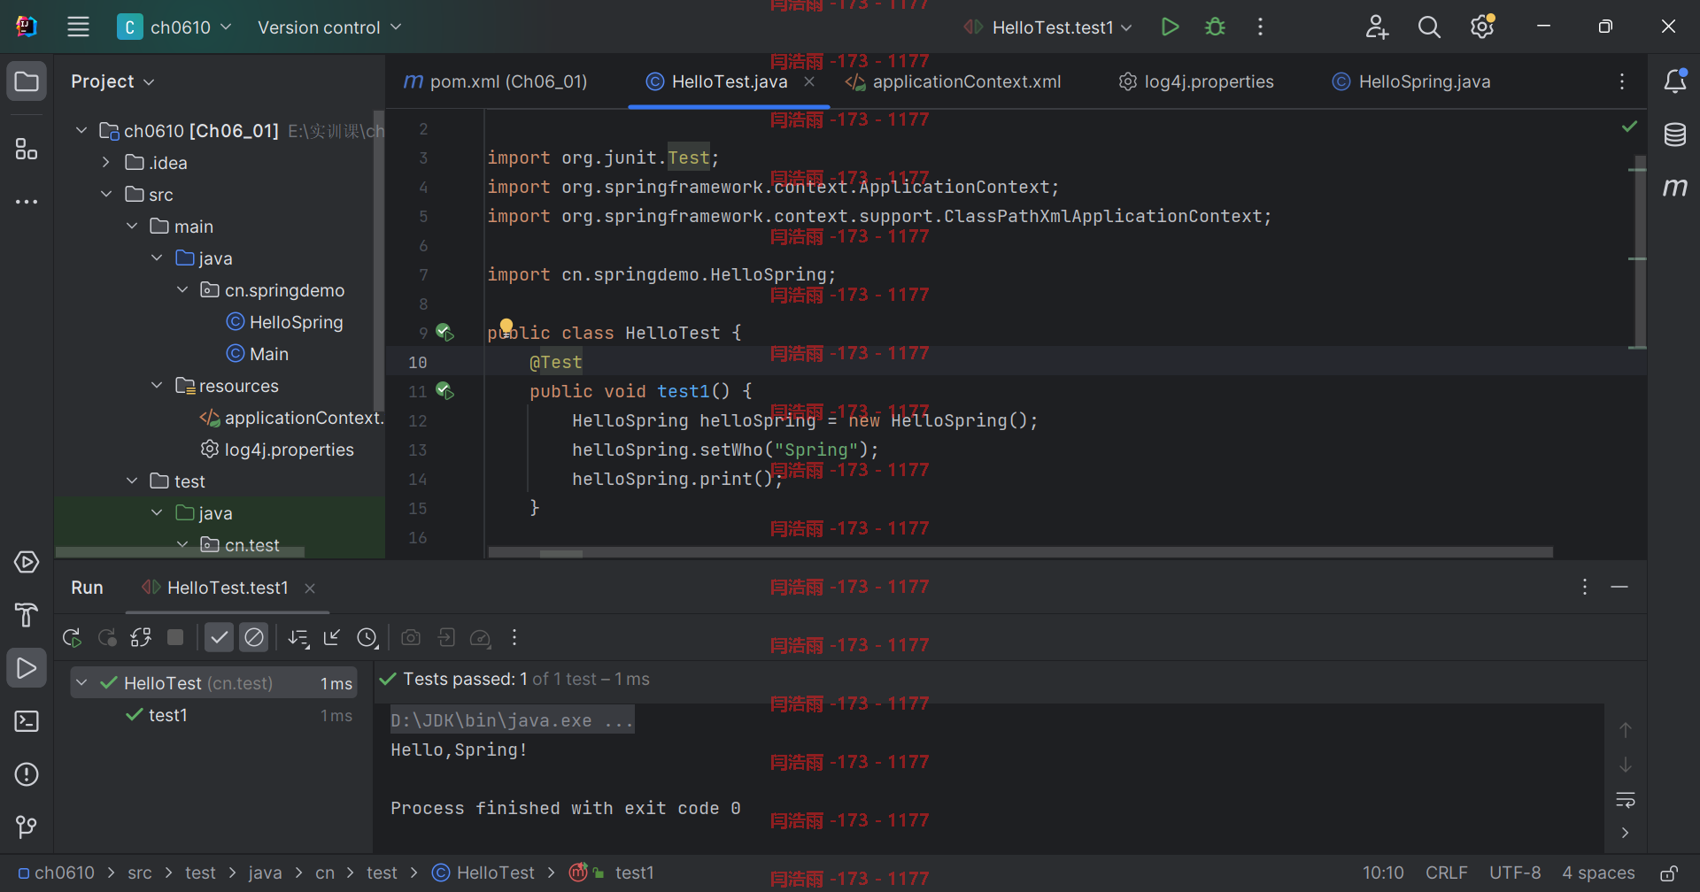Open the Database tool window

1675,135
